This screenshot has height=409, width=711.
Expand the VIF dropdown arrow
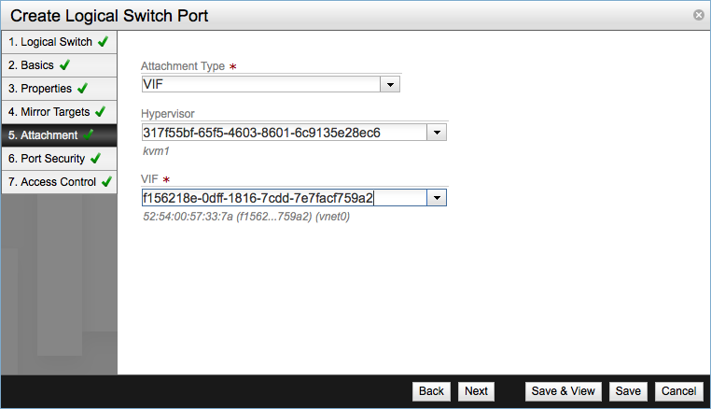(436, 198)
